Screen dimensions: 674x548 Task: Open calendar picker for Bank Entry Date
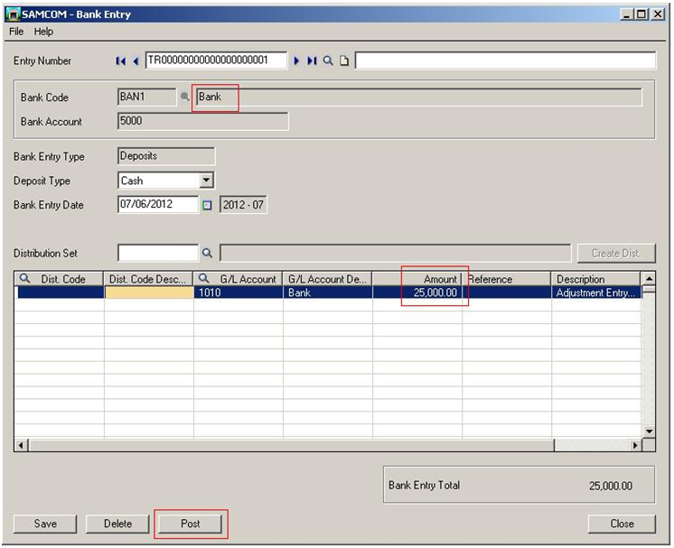pos(207,206)
